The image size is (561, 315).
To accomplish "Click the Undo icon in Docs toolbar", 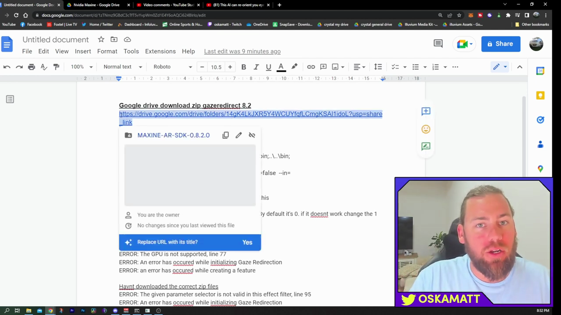I will click(x=7, y=67).
